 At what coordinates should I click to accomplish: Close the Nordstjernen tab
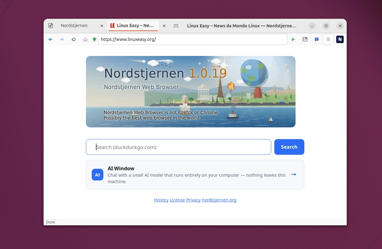102,26
